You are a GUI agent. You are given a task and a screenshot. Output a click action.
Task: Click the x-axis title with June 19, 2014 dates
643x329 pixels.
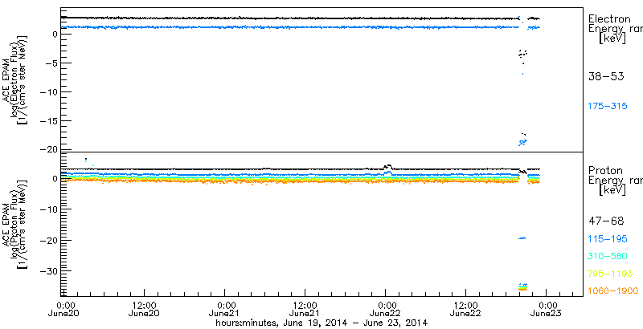[x=322, y=323]
